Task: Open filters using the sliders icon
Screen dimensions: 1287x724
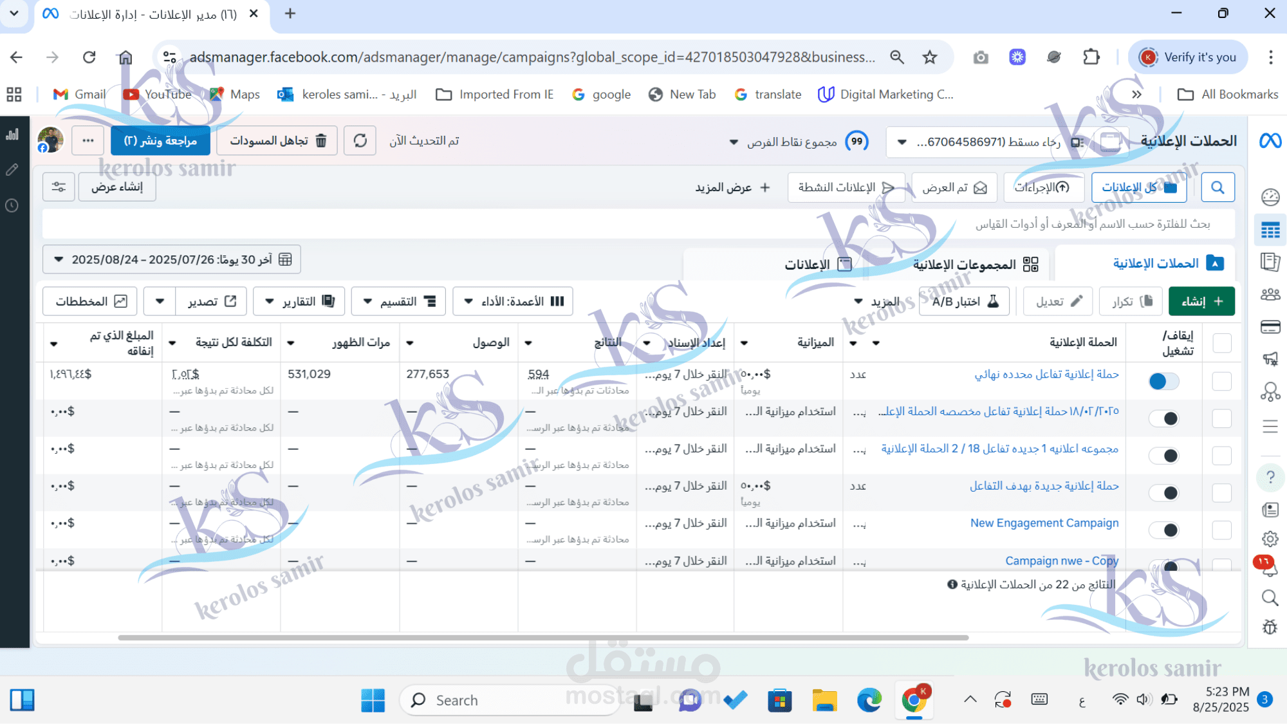Action: coord(59,187)
